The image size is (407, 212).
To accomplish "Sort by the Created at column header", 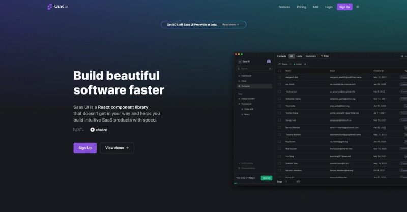I will [x=379, y=71].
